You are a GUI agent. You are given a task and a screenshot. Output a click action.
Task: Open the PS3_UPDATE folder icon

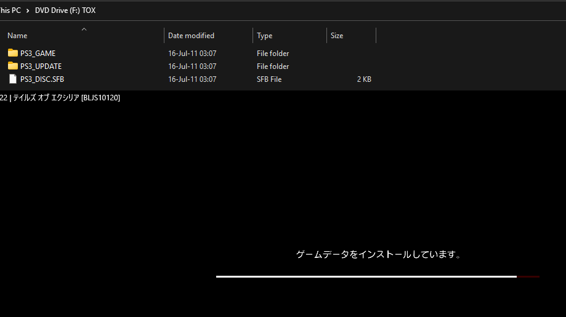pos(13,66)
